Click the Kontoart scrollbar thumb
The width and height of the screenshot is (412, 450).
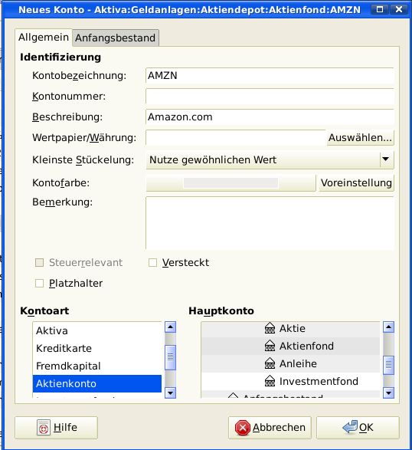pyautogui.click(x=170, y=357)
